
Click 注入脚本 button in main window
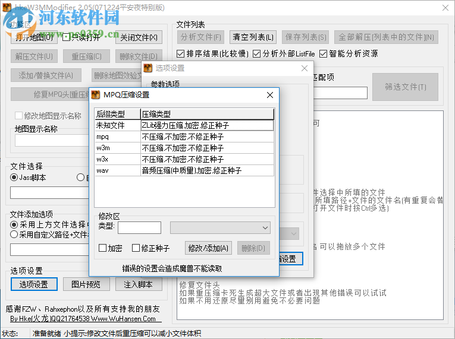[x=139, y=284]
